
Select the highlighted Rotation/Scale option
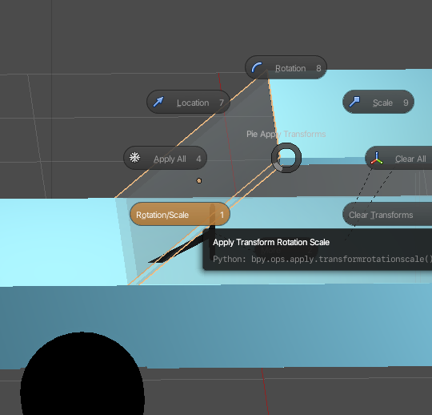coord(180,214)
